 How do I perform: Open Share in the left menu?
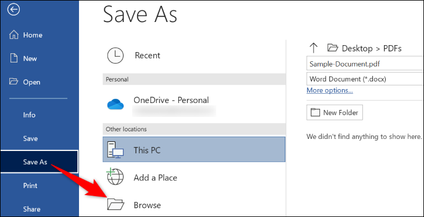coord(31,209)
